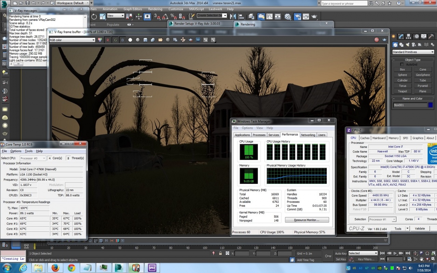Click Validate button in CPU-Z
The height and width of the screenshot is (273, 437).
[420, 229]
